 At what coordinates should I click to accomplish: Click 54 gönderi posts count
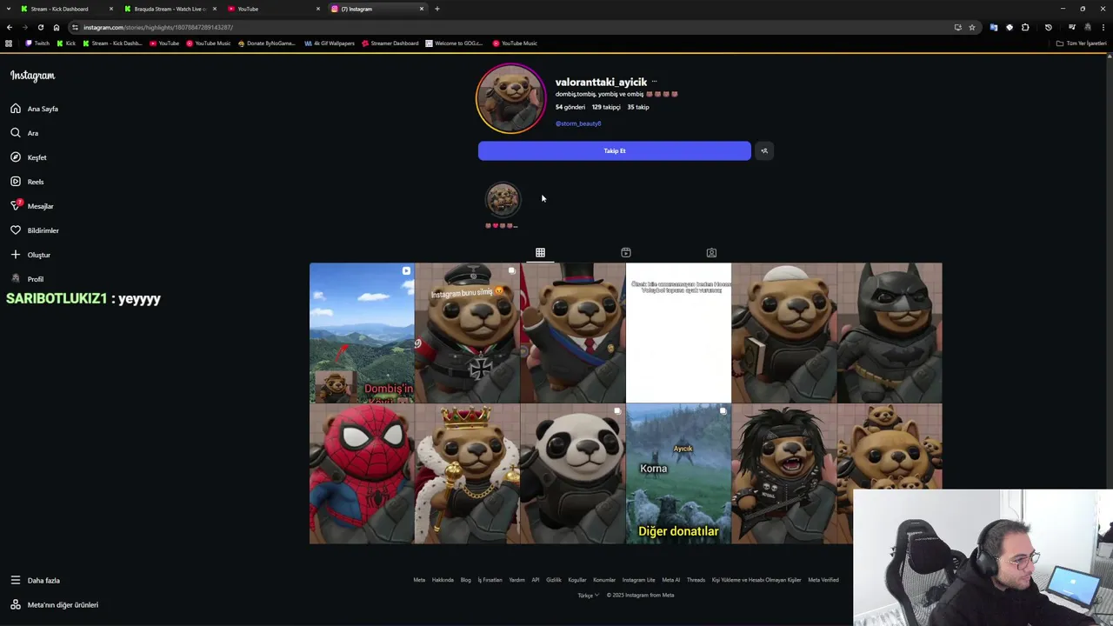click(x=570, y=107)
